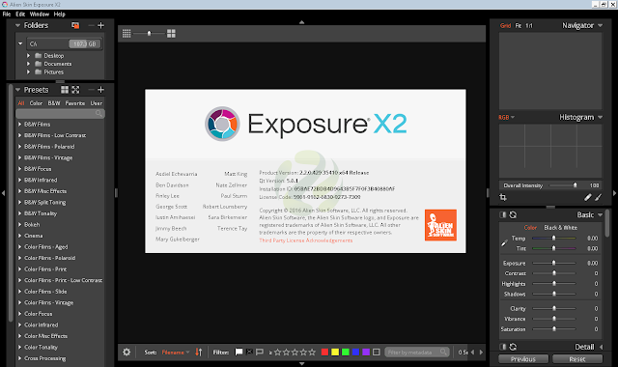
Task: Expand the Bokeh preset group
Action: coord(19,225)
